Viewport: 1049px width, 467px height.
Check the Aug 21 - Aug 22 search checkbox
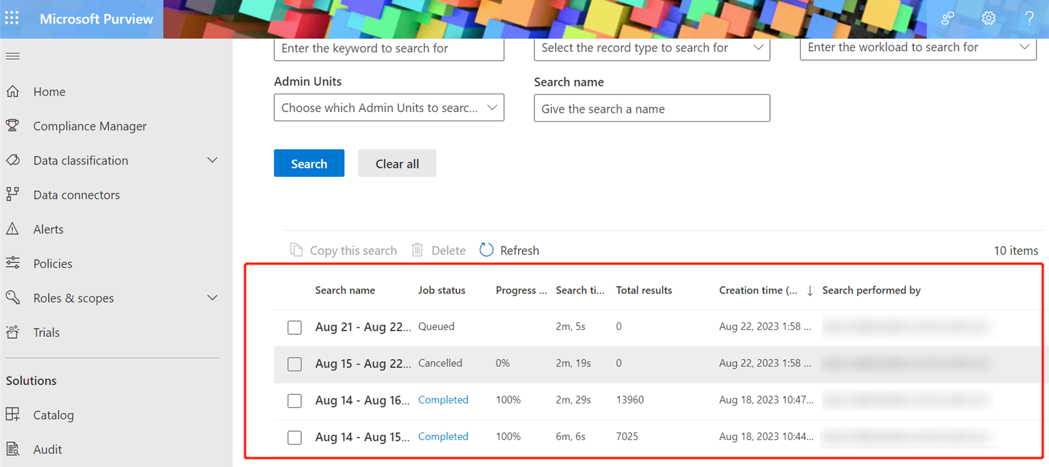click(295, 327)
